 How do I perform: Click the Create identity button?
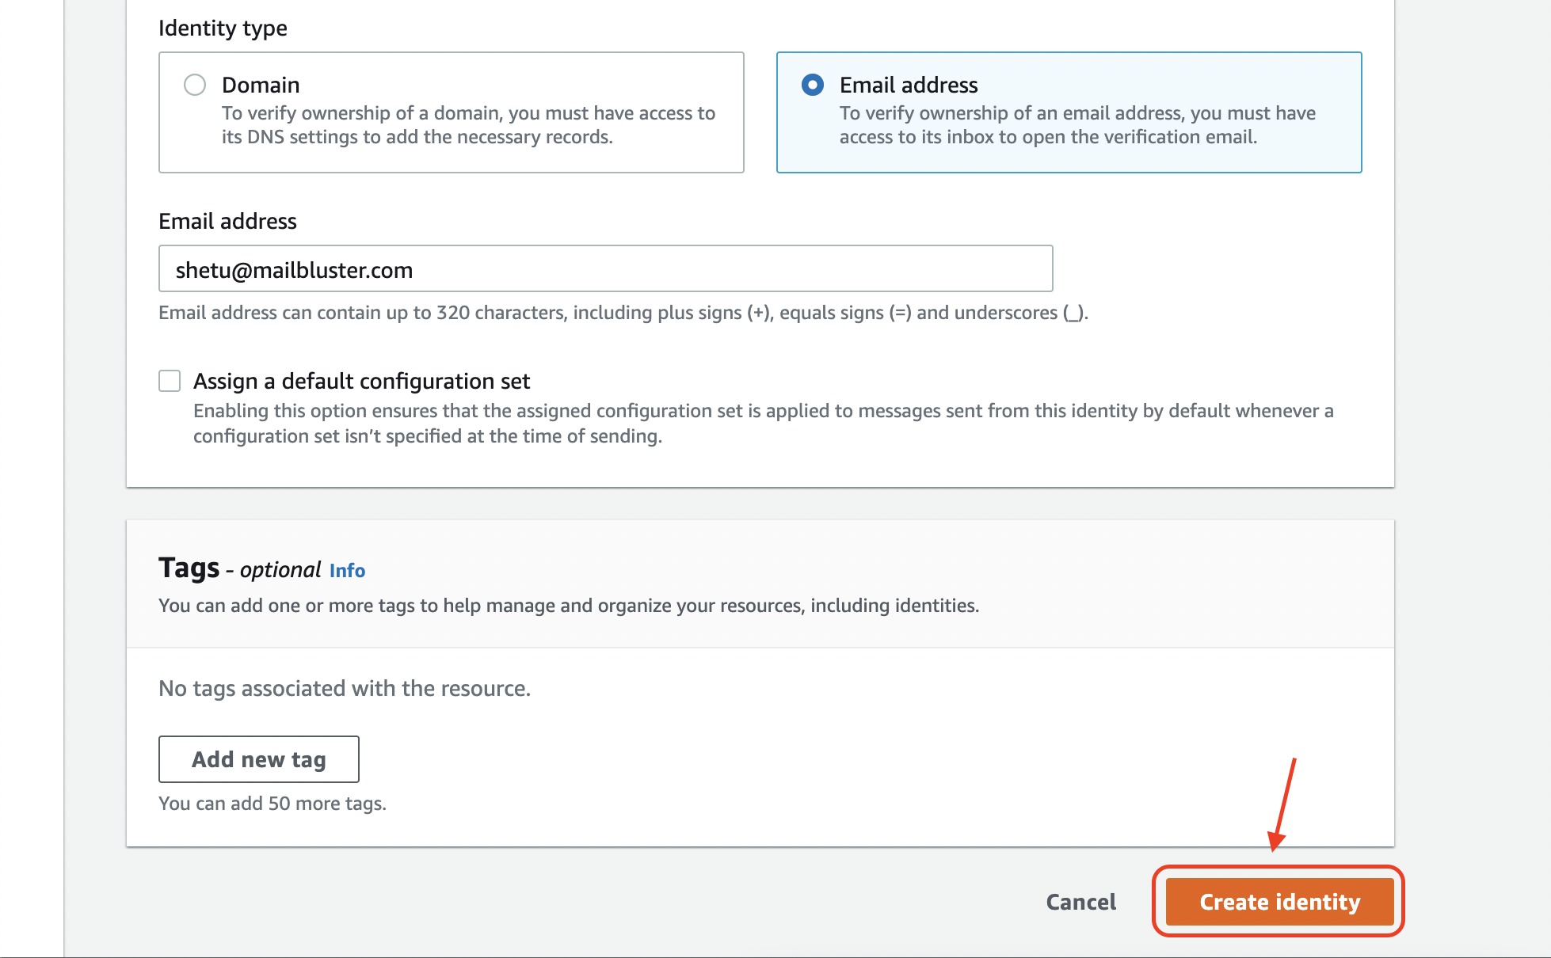1279,902
